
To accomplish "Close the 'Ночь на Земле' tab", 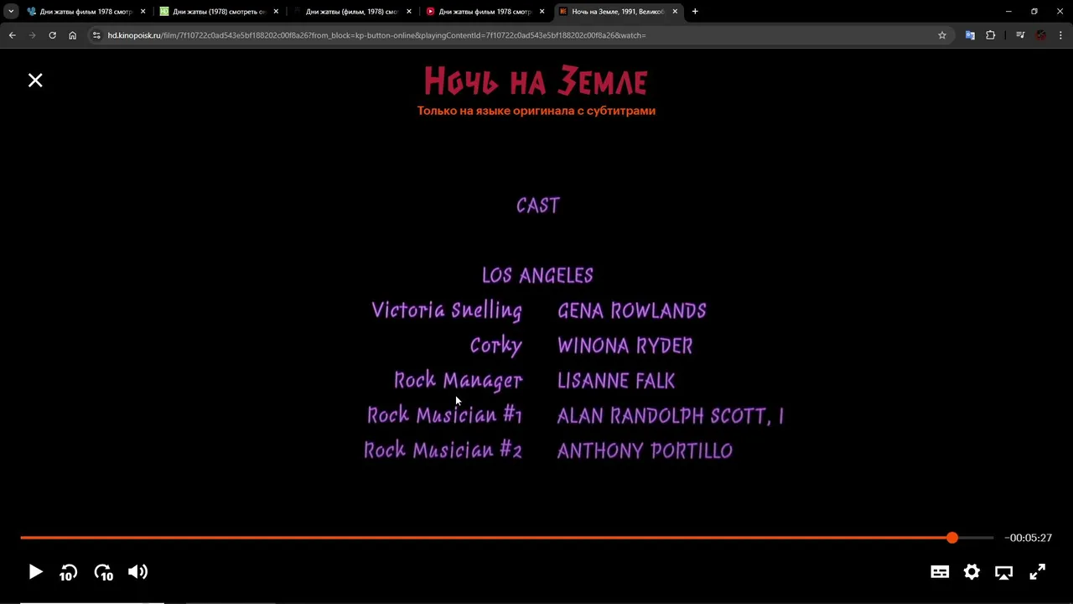I will tap(675, 12).
